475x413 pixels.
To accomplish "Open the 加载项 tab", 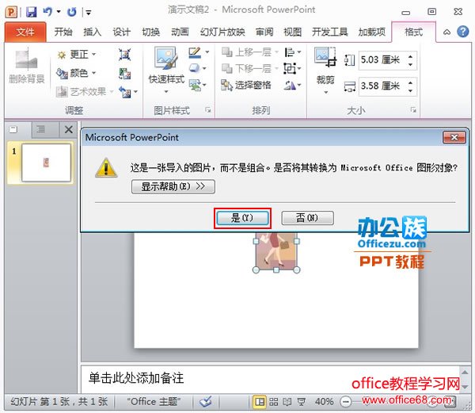I will click(372, 32).
